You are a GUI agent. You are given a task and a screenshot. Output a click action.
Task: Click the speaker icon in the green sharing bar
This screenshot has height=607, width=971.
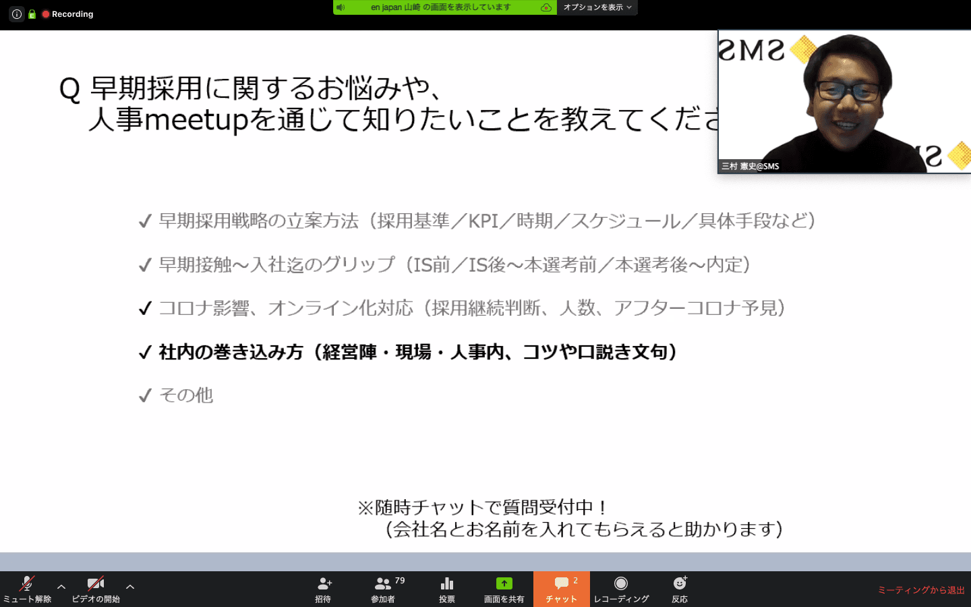(x=341, y=7)
